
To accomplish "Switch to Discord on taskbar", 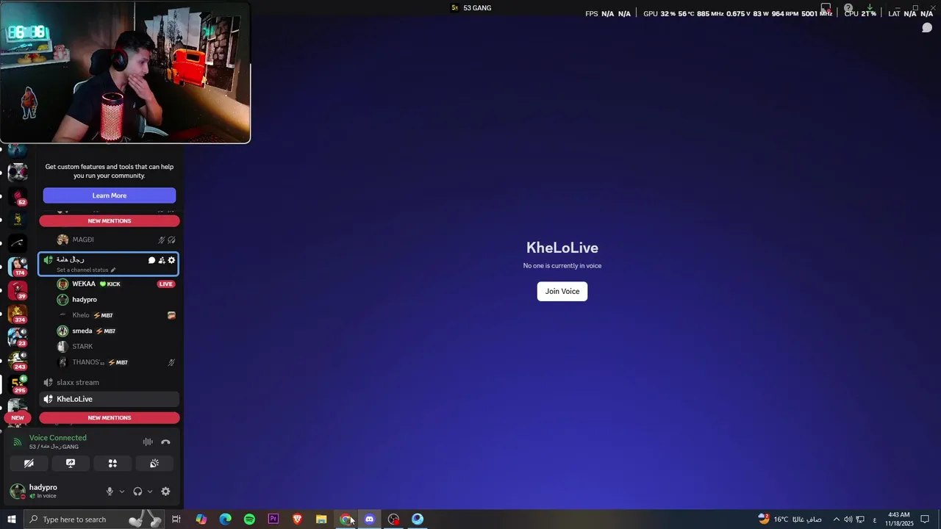I will pos(369,519).
